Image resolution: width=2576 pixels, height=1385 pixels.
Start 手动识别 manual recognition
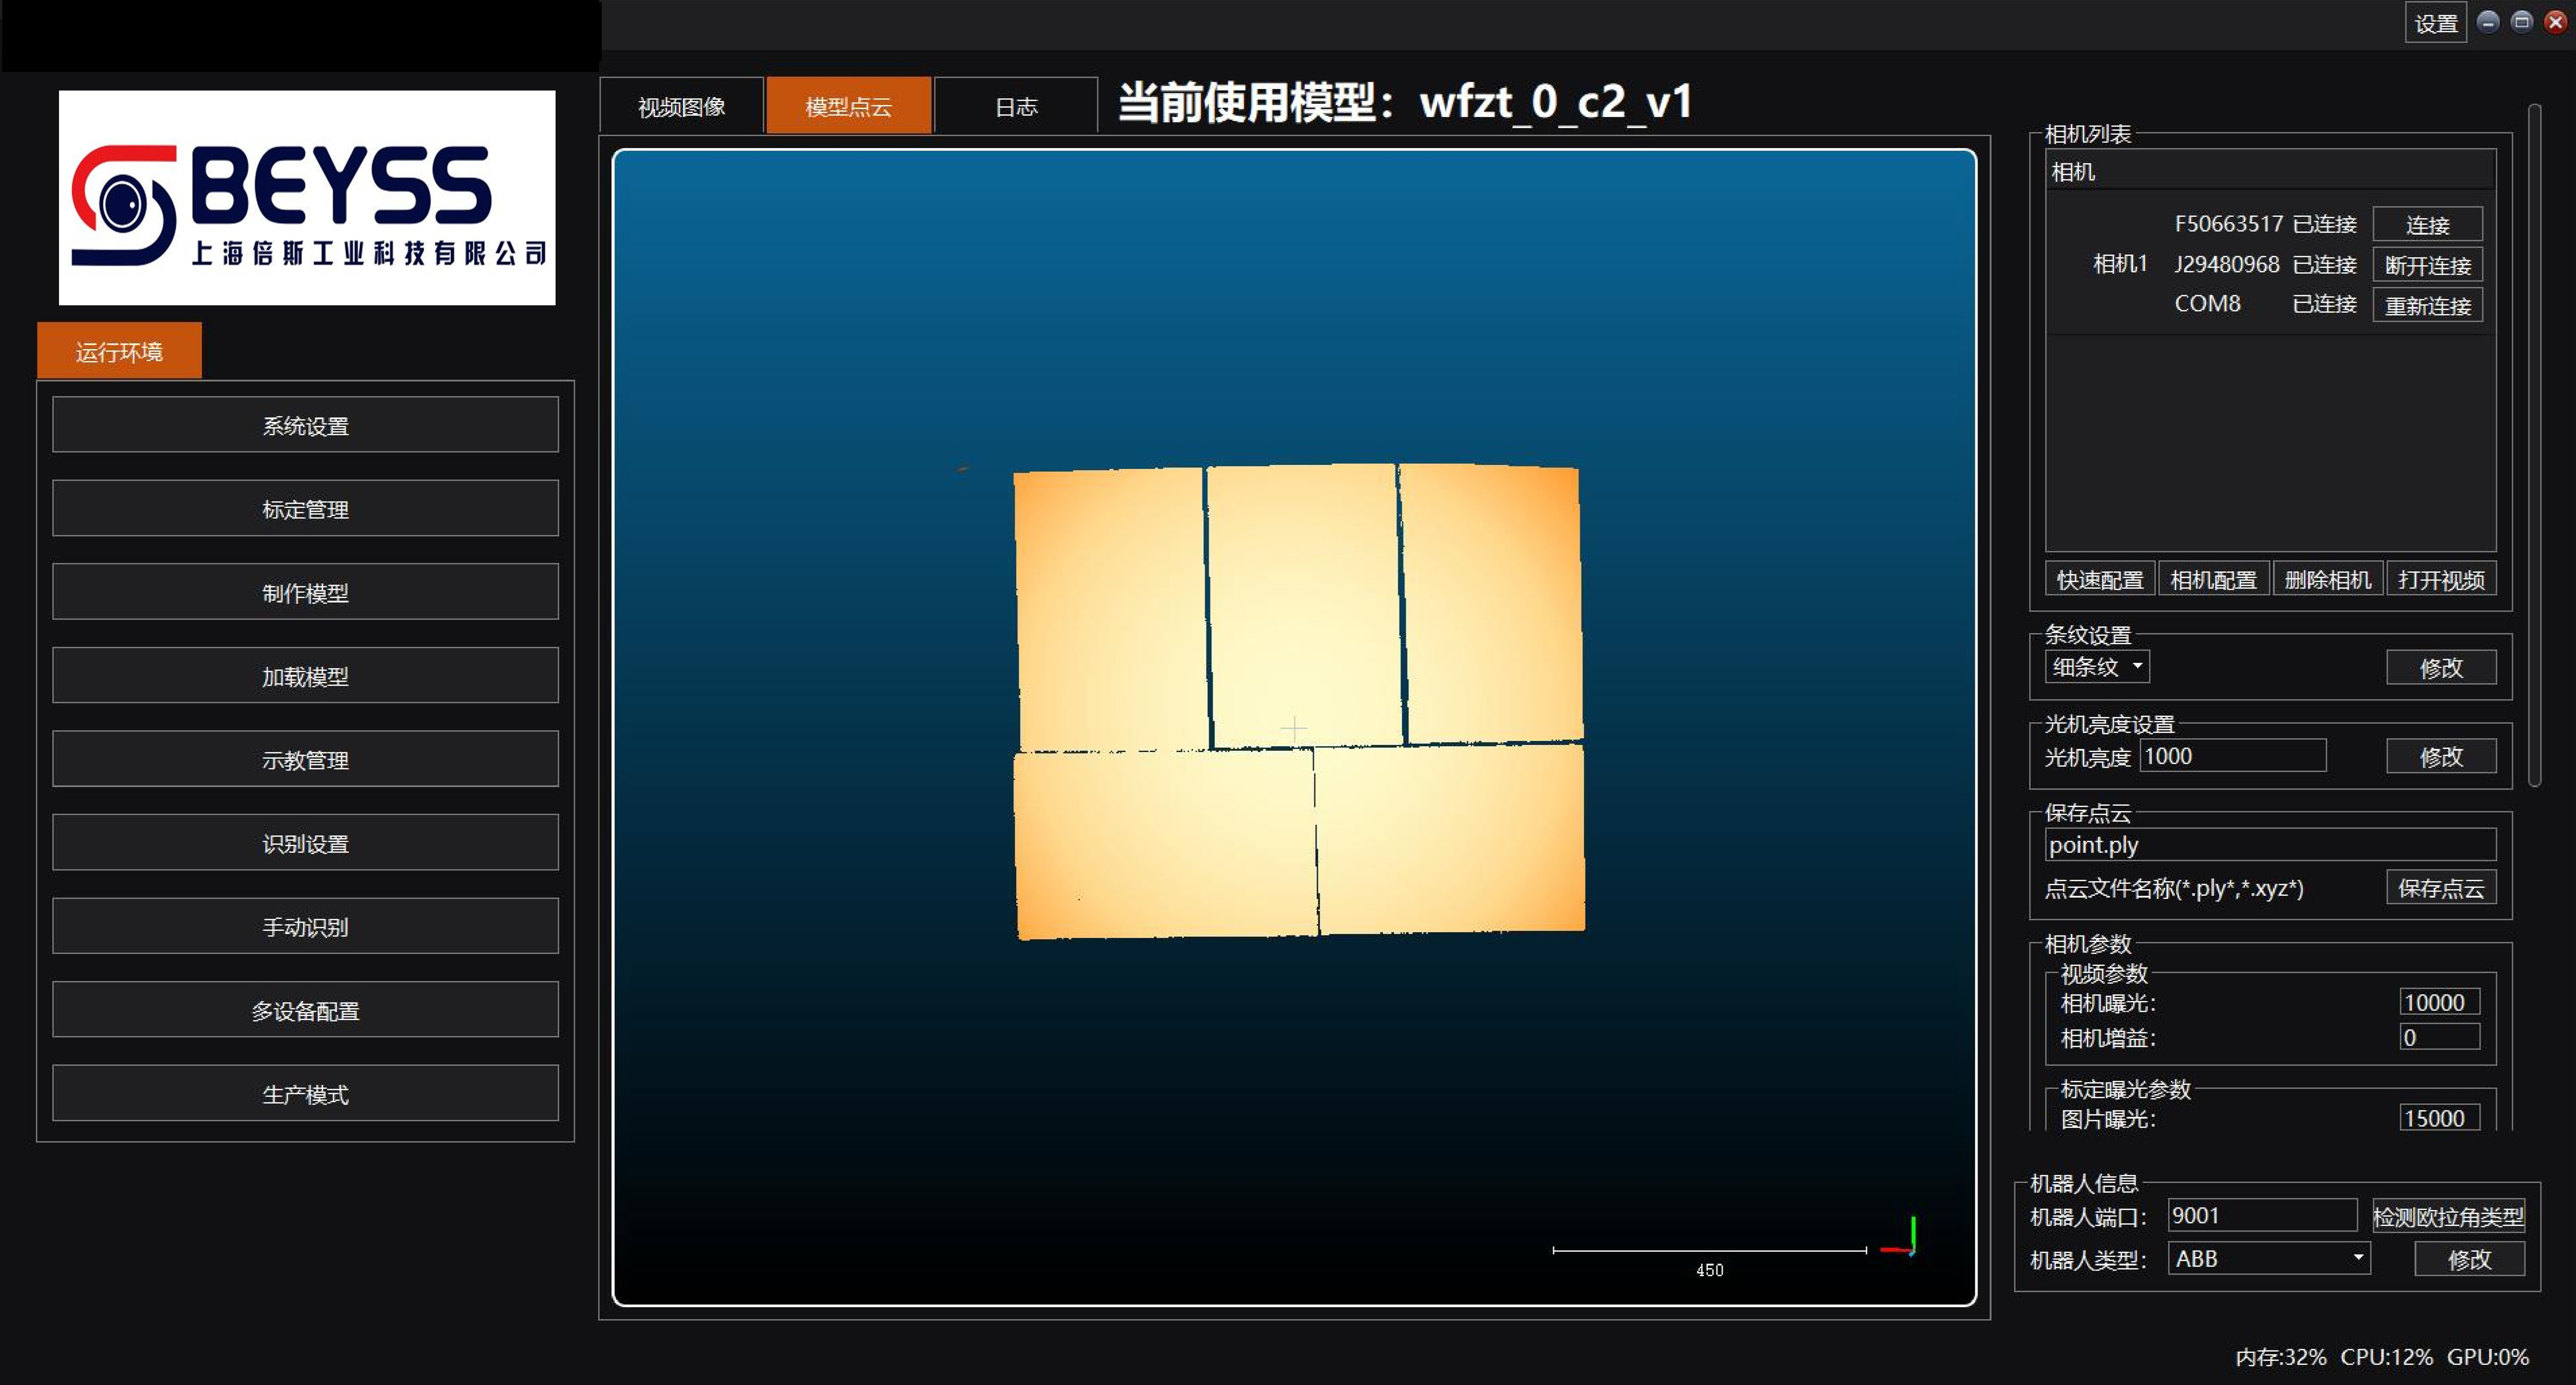pyautogui.click(x=305, y=926)
